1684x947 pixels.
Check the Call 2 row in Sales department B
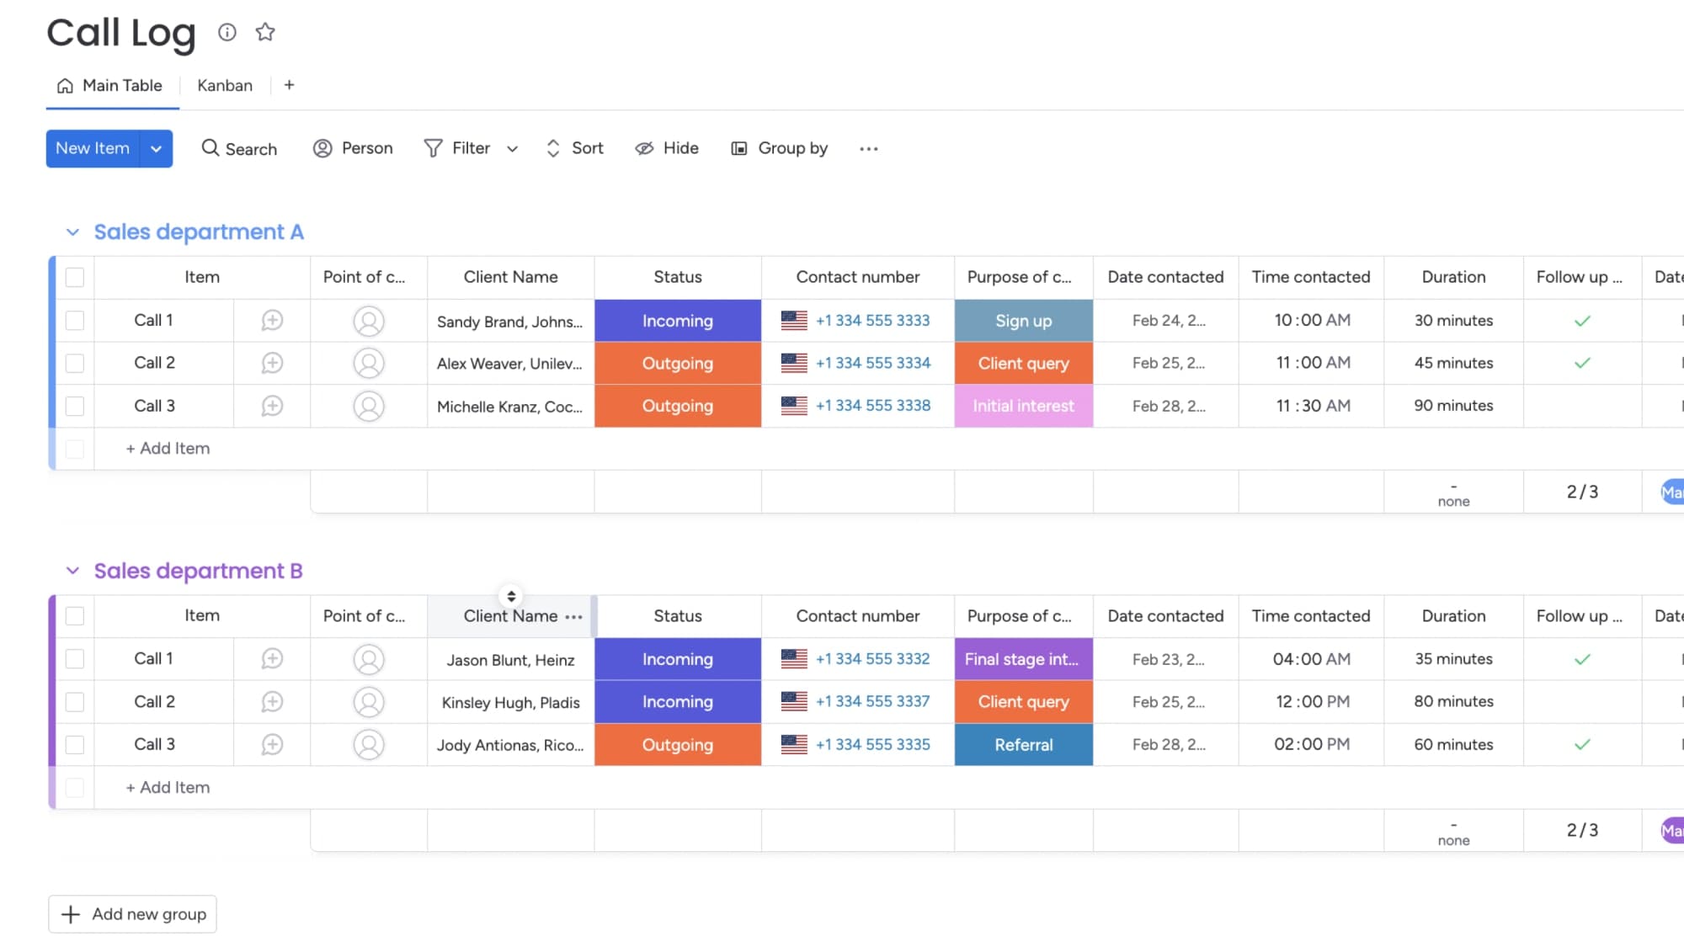75,701
